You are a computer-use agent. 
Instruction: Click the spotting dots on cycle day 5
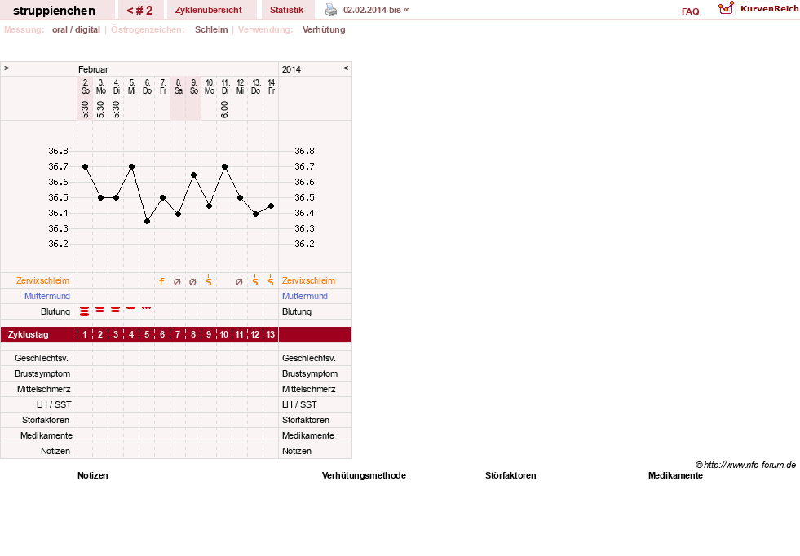click(x=147, y=307)
